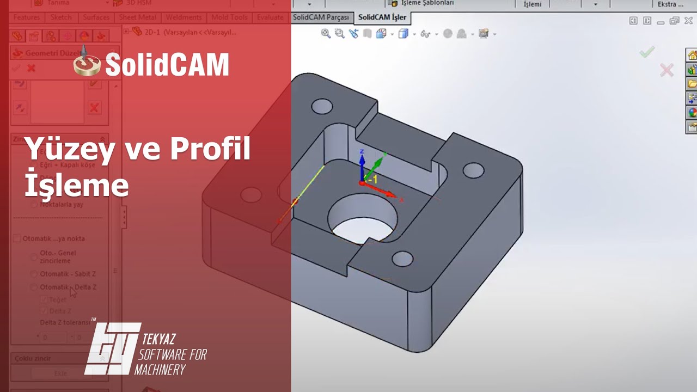This screenshot has width=697, height=392.
Task: Click the reverse chain arrows icon
Action: 20,108
